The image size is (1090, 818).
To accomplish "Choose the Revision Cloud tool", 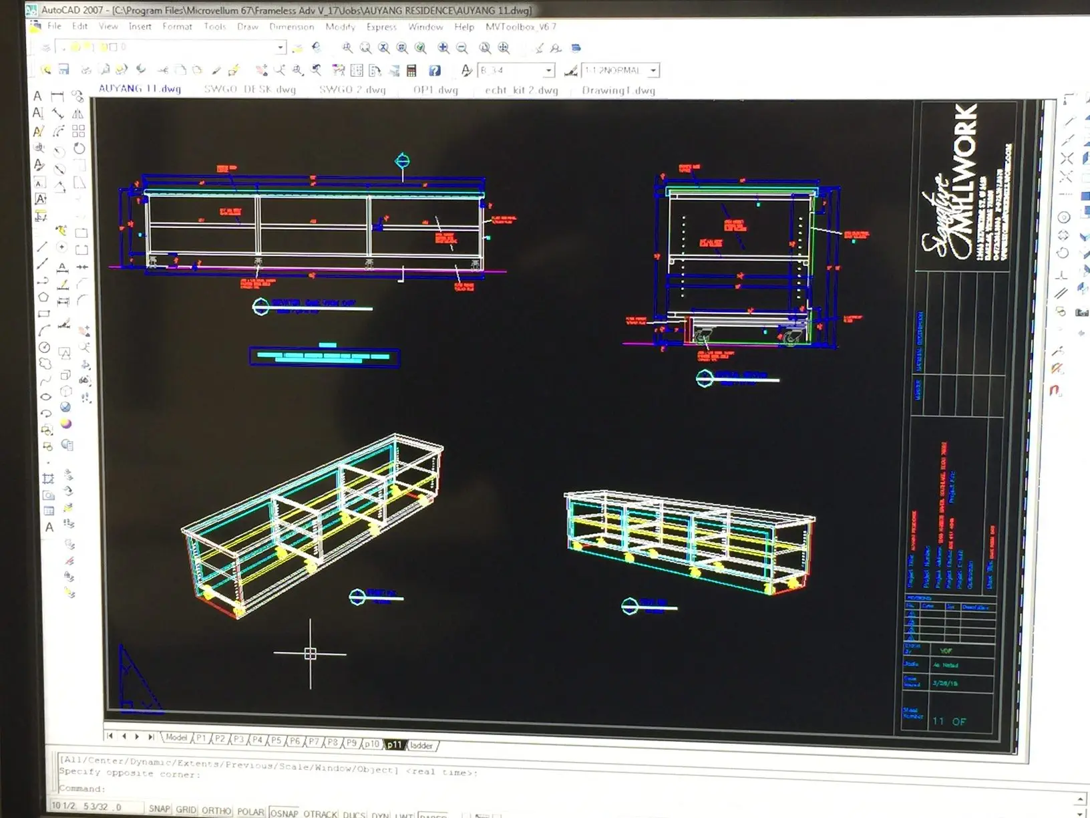I will click(x=45, y=364).
